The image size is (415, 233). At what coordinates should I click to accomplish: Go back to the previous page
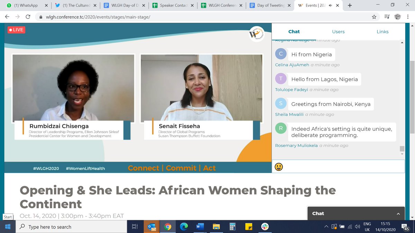click(x=7, y=17)
